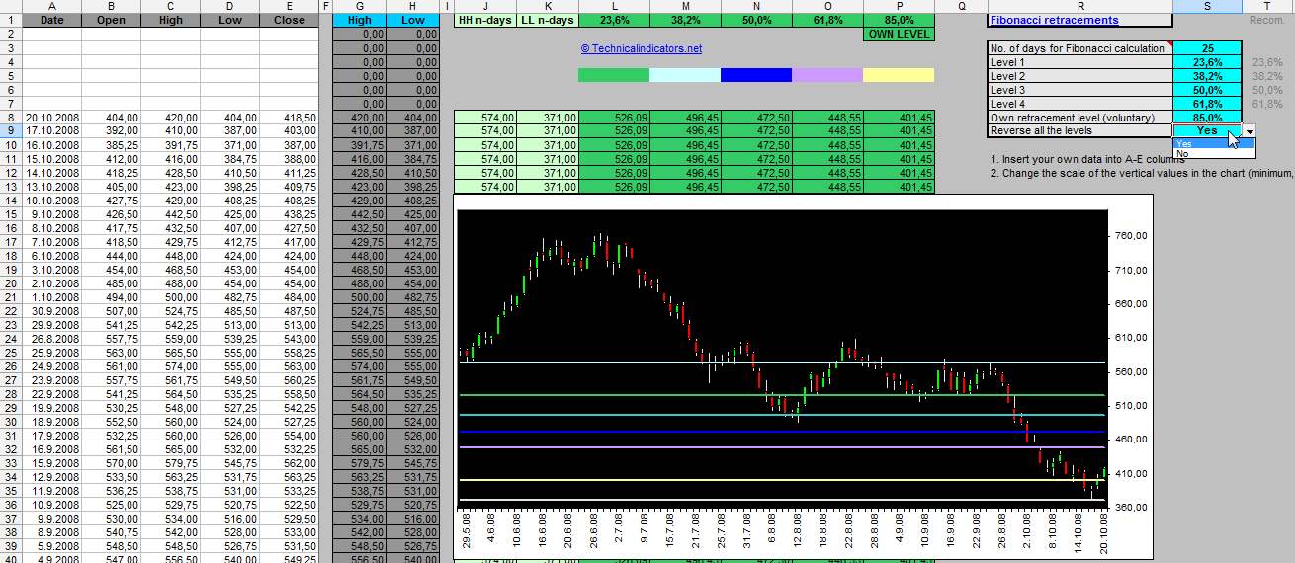Viewport: 1295px width, 563px height.
Task: Click the chart vertical axis label 760,00
Action: click(1131, 236)
